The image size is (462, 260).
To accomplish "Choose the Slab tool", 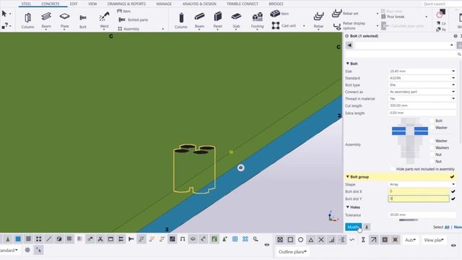I will (236, 20).
